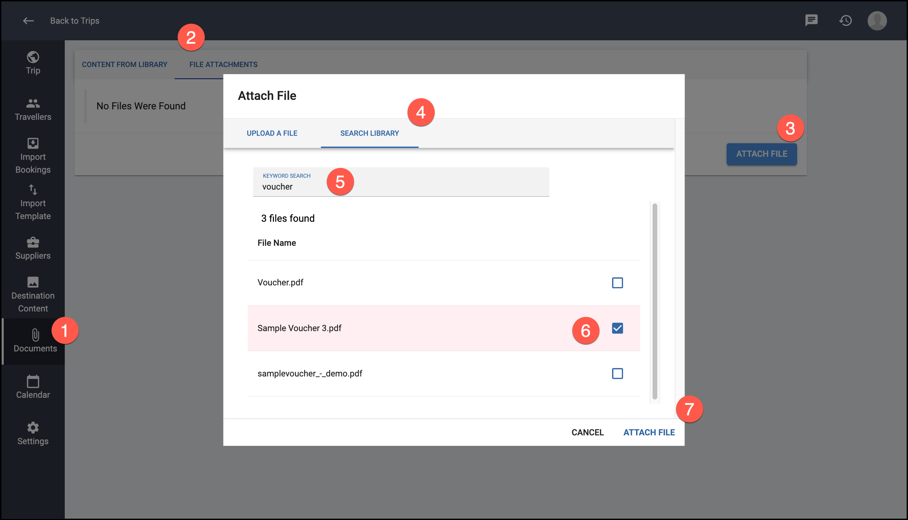
Task: Switch to Content From Library tab
Action: (124, 65)
